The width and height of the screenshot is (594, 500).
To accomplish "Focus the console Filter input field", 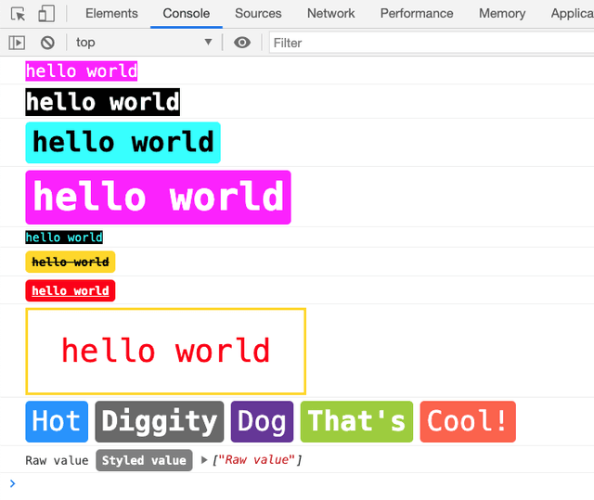I will click(427, 43).
